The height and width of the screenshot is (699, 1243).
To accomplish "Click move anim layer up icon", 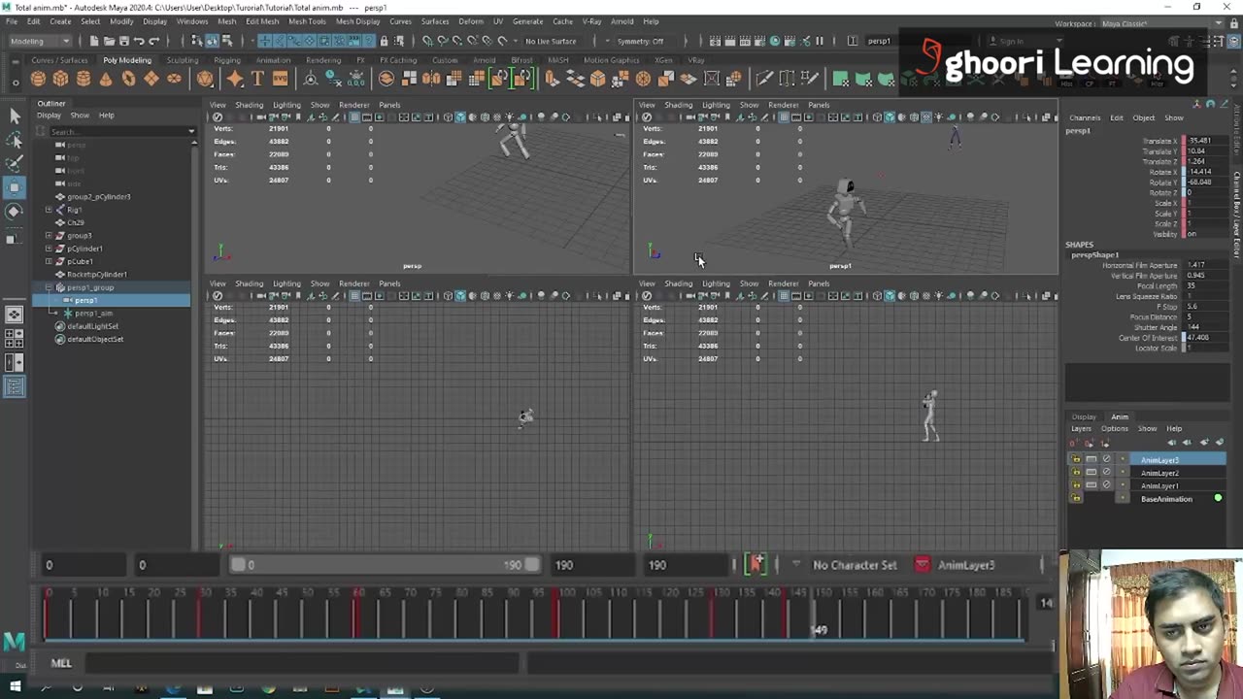I will (x=1173, y=443).
